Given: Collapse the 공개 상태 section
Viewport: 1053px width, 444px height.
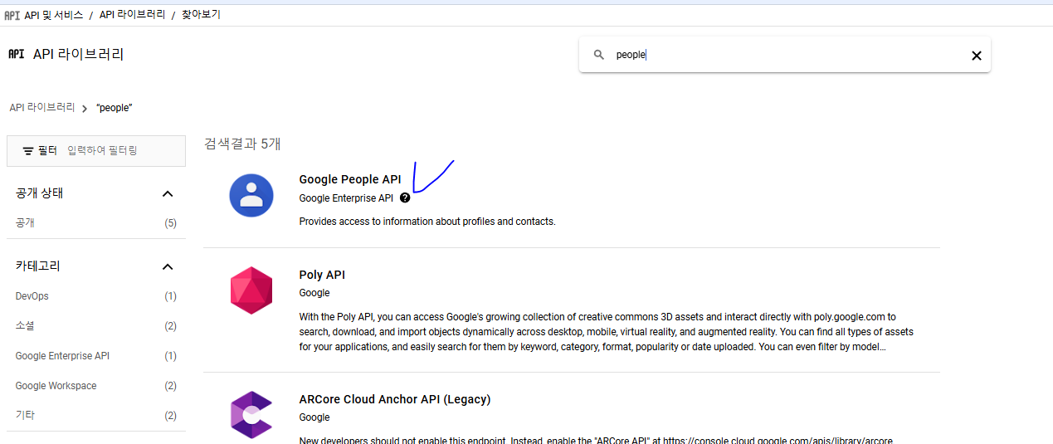Looking at the screenshot, I should coord(168,193).
